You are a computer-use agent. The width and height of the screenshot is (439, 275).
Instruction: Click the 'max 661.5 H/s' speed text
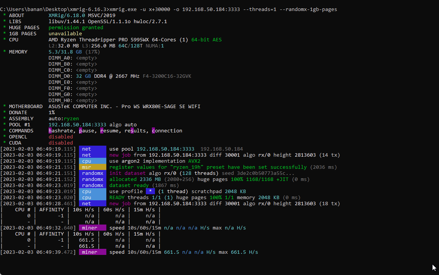pos(238,252)
